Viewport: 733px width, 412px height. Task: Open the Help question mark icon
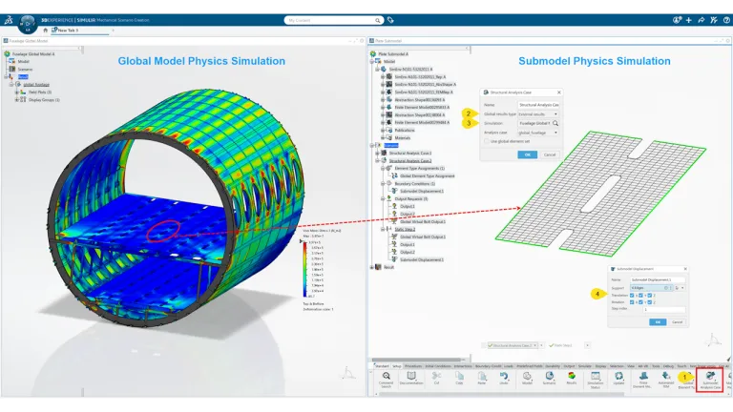(x=726, y=20)
